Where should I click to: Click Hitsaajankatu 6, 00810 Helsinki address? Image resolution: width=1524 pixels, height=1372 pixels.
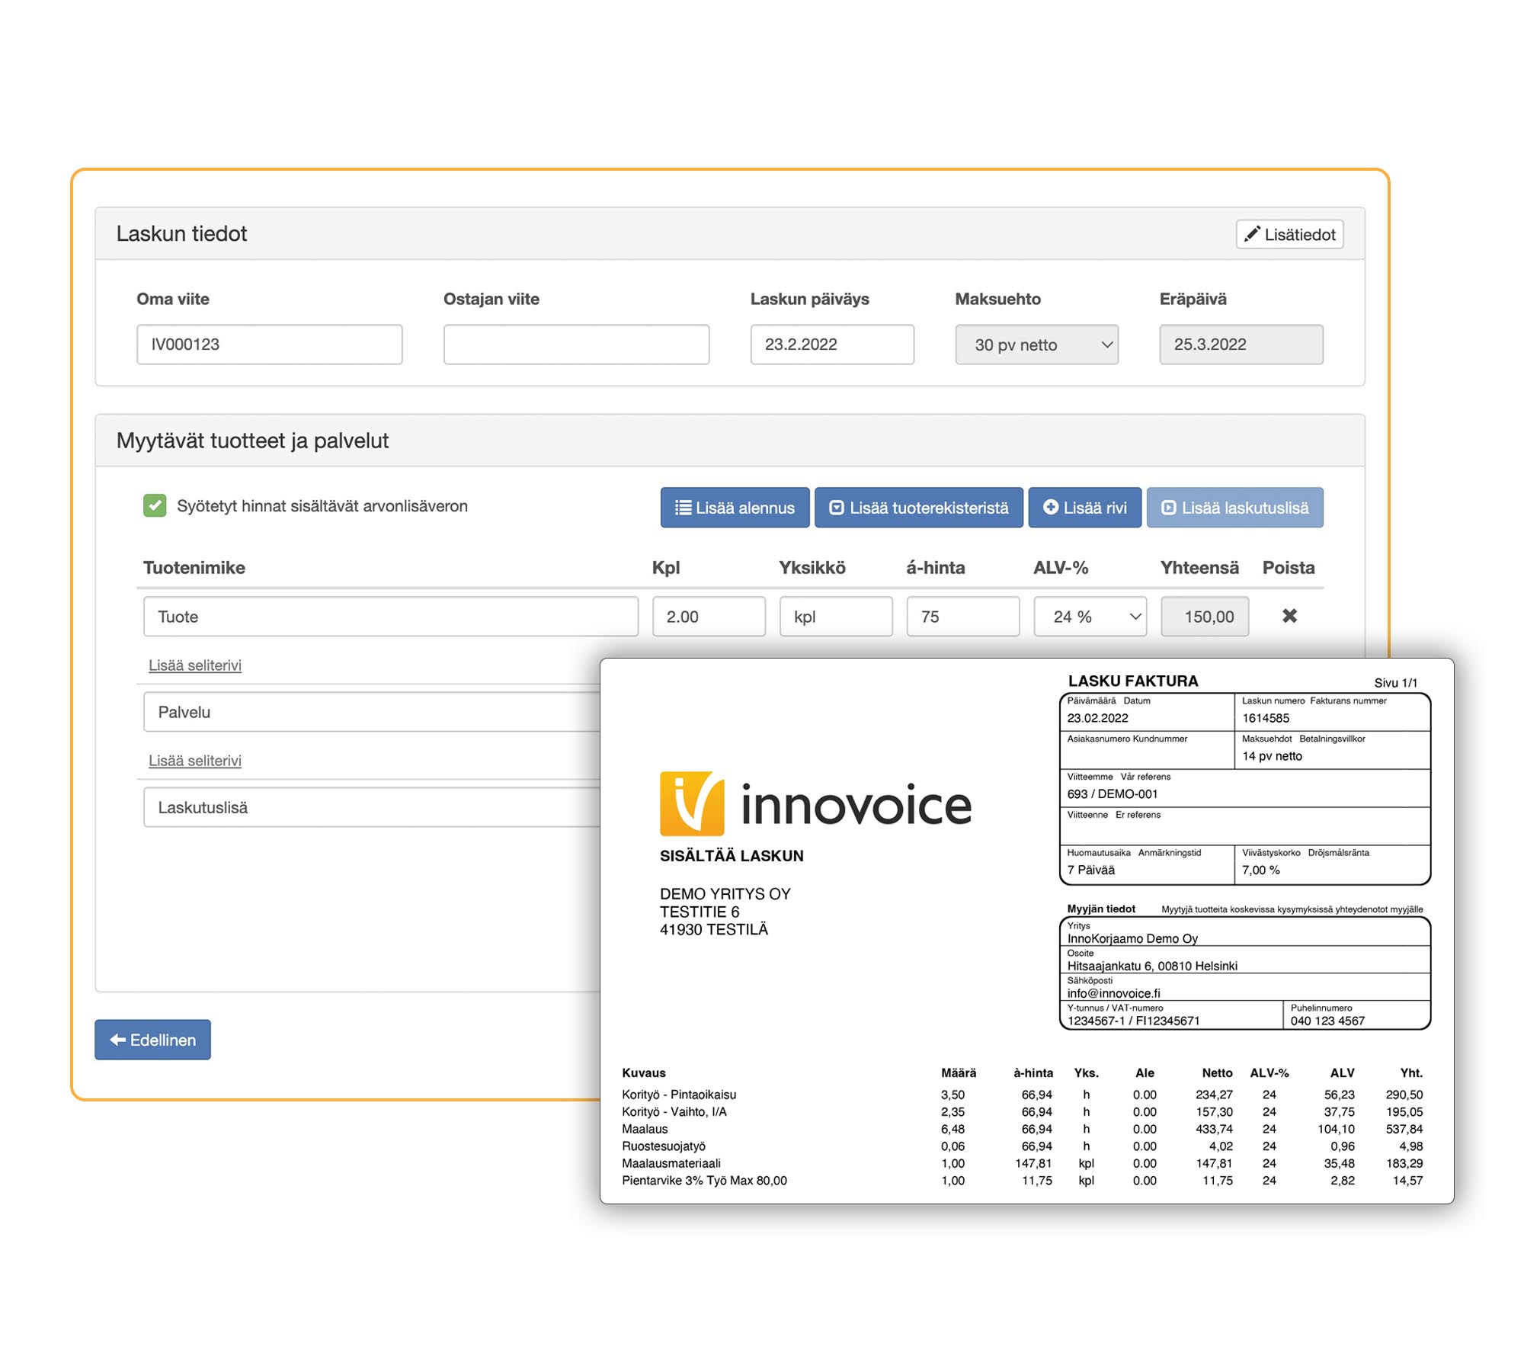tap(1152, 966)
